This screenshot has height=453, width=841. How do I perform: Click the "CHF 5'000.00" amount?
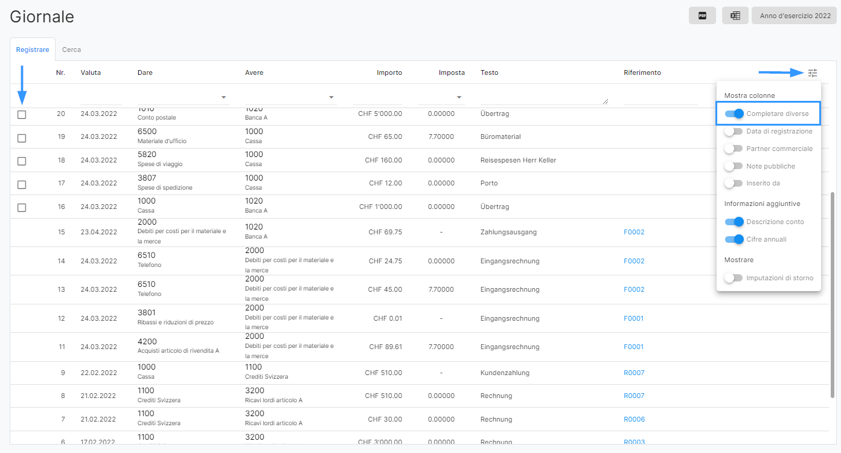coord(380,114)
